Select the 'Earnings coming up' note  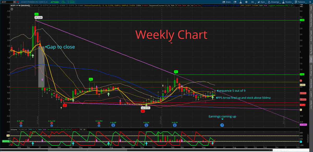coord(222,116)
